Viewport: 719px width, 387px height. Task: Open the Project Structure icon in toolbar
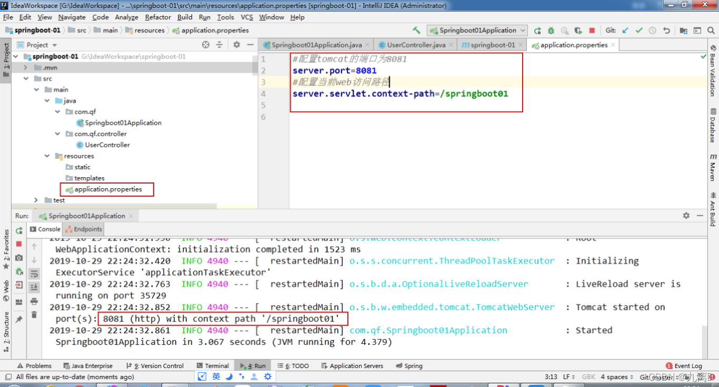(685, 30)
